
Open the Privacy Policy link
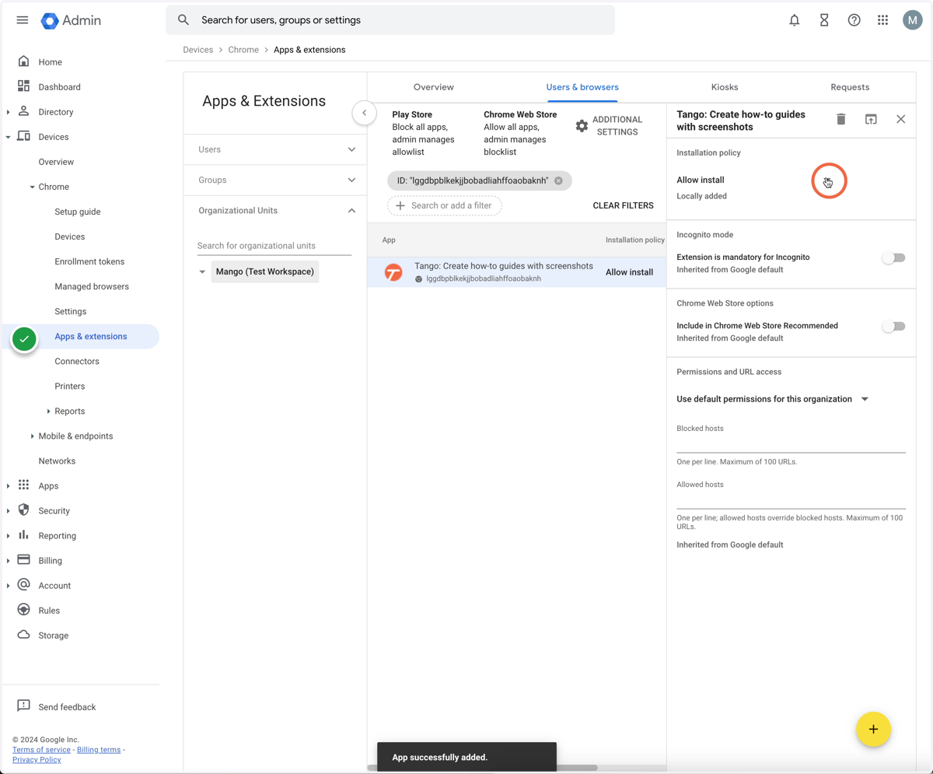pyautogui.click(x=37, y=759)
